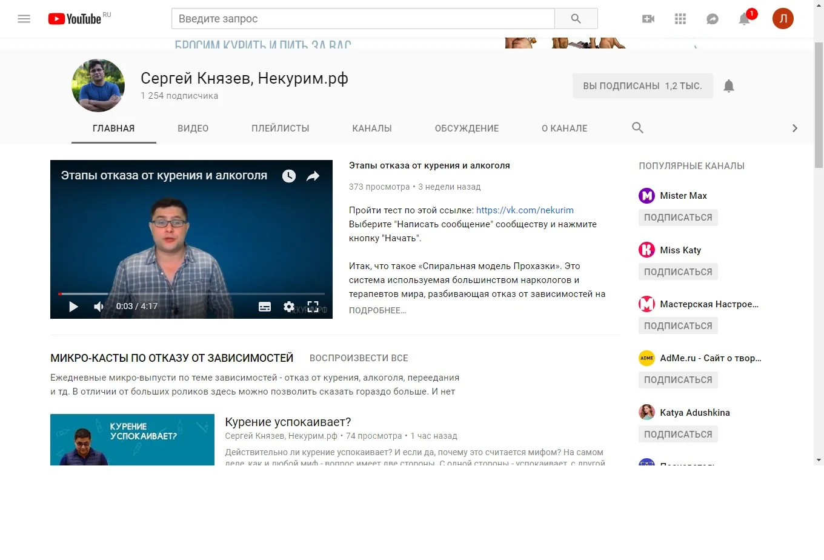This screenshot has height=560, width=824.
Task: Add featured video to Watch Later
Action: coord(289,176)
